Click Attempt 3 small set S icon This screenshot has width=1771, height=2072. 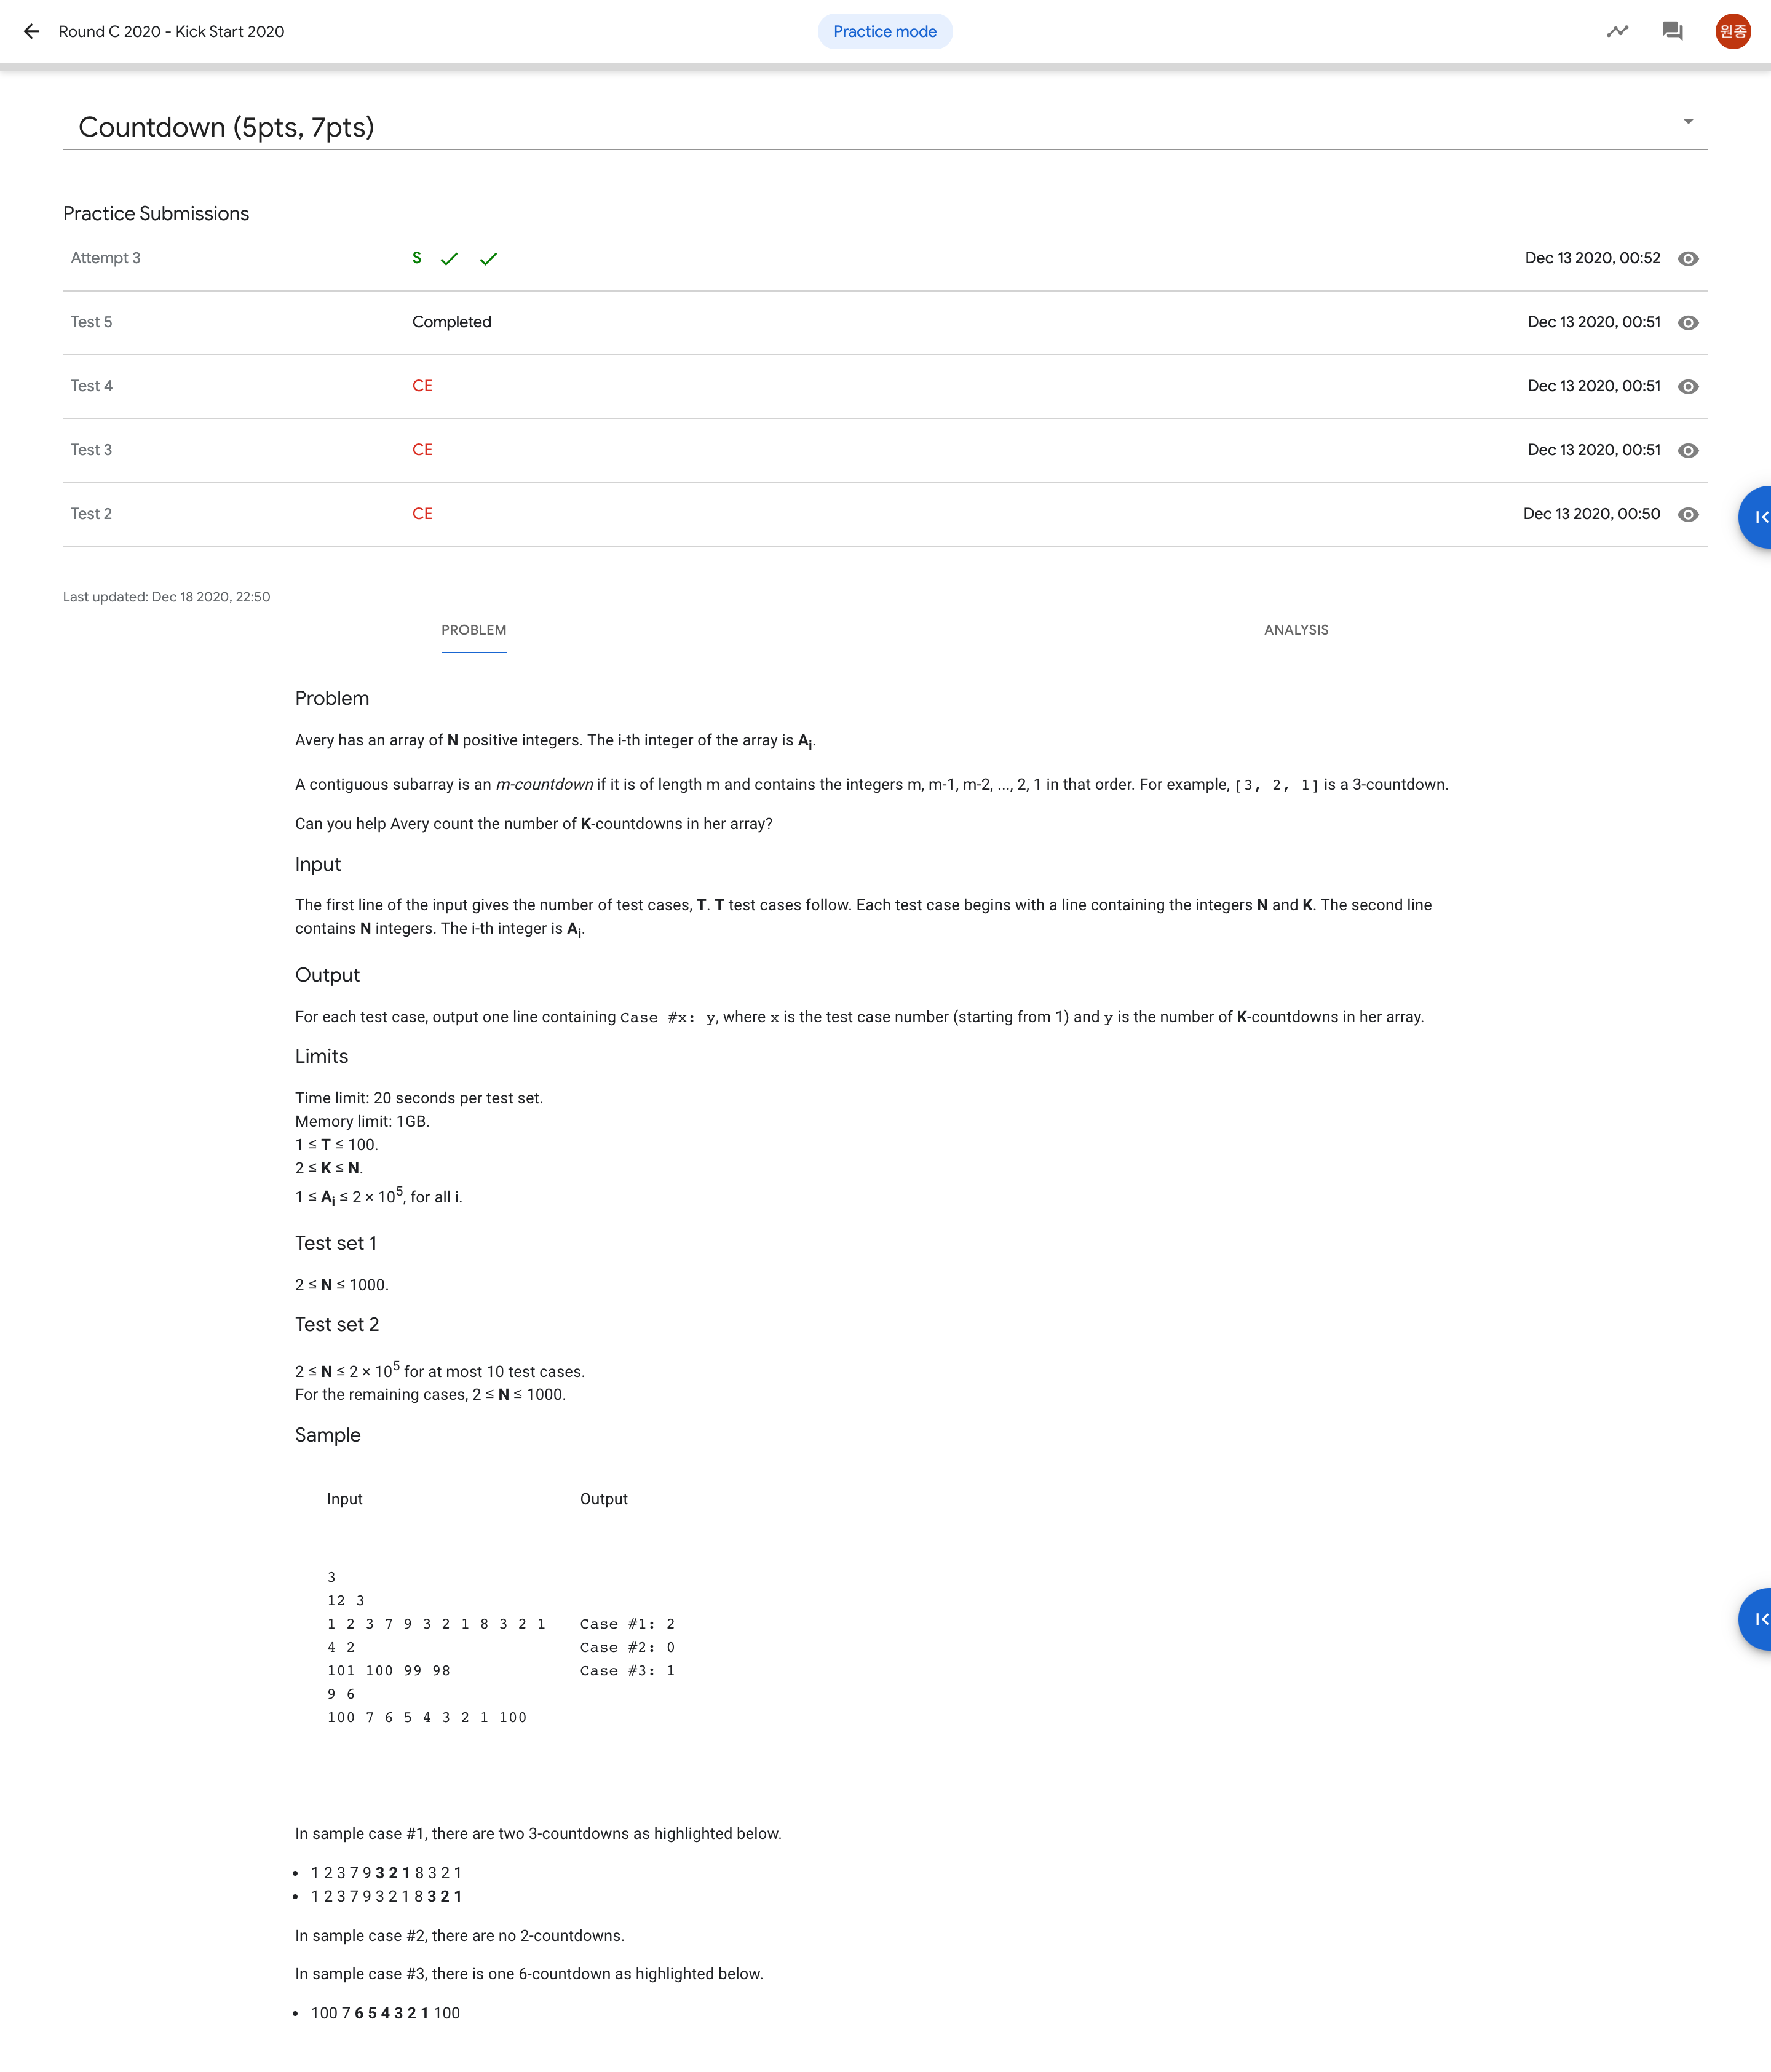click(416, 258)
